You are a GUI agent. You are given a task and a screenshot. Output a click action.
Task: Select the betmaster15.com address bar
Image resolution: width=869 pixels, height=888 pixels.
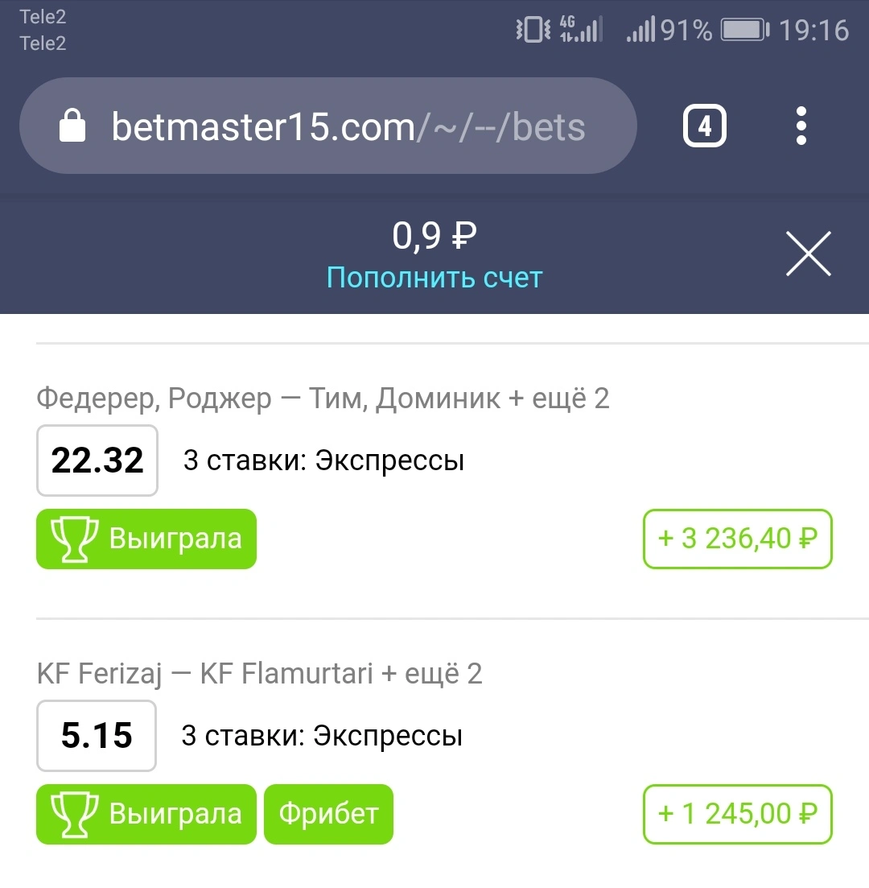(x=327, y=126)
